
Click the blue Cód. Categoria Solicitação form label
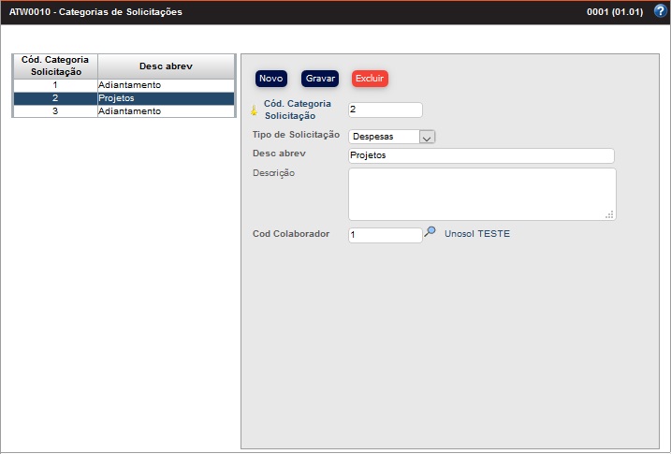(x=298, y=110)
